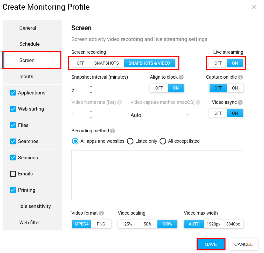Enable the Emails checkbox
Image resolution: width=264 pixels, height=253 pixels.
[13, 174]
